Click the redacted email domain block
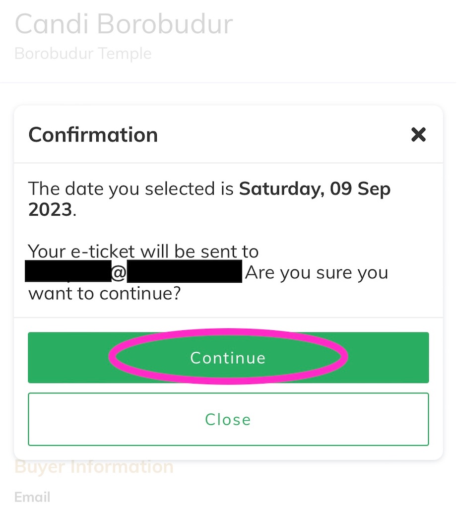Image resolution: width=457 pixels, height=508 pixels. (185, 271)
